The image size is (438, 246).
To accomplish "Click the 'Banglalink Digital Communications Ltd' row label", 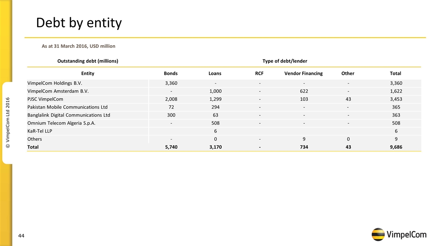I will 68,115.
